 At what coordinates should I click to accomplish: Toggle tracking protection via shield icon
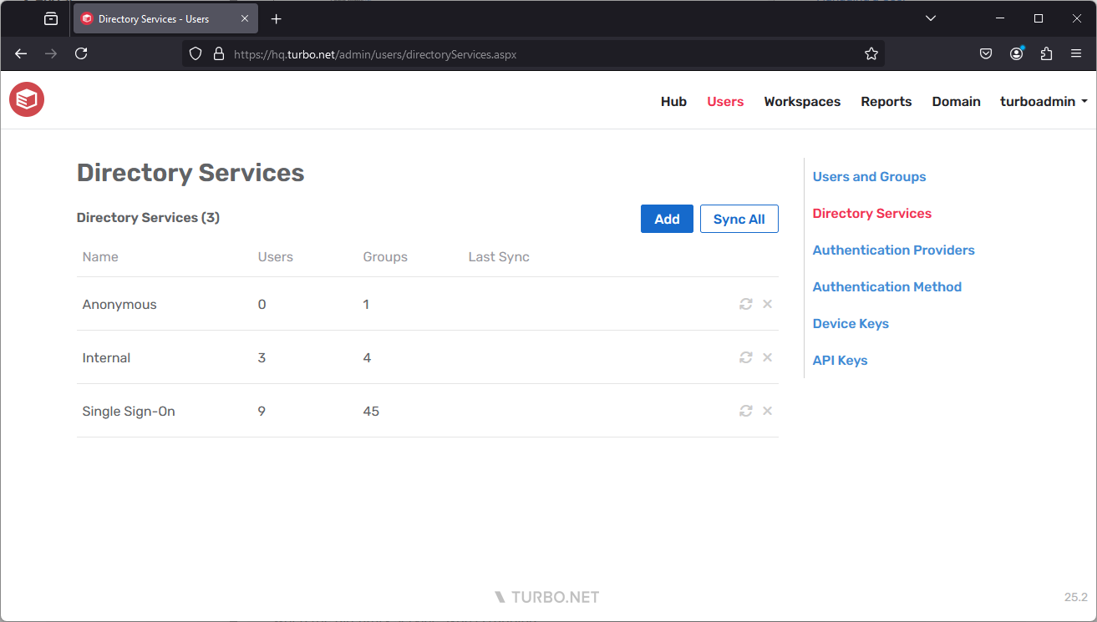coord(195,53)
